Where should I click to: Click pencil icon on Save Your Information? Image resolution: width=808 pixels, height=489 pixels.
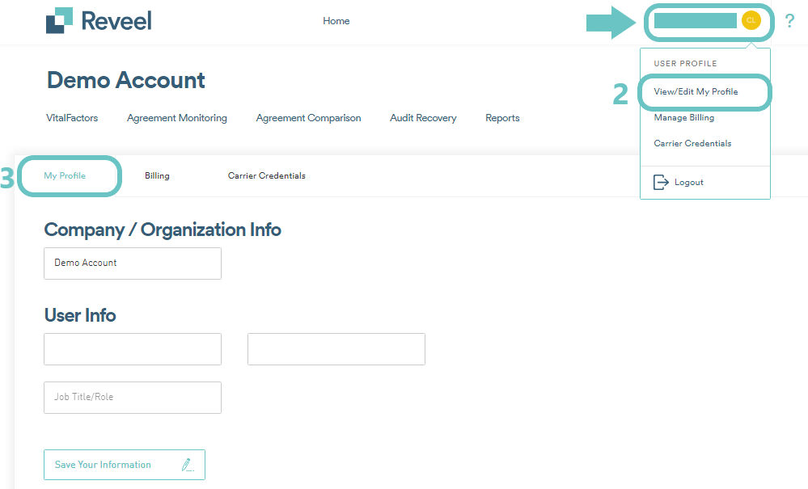[188, 465]
